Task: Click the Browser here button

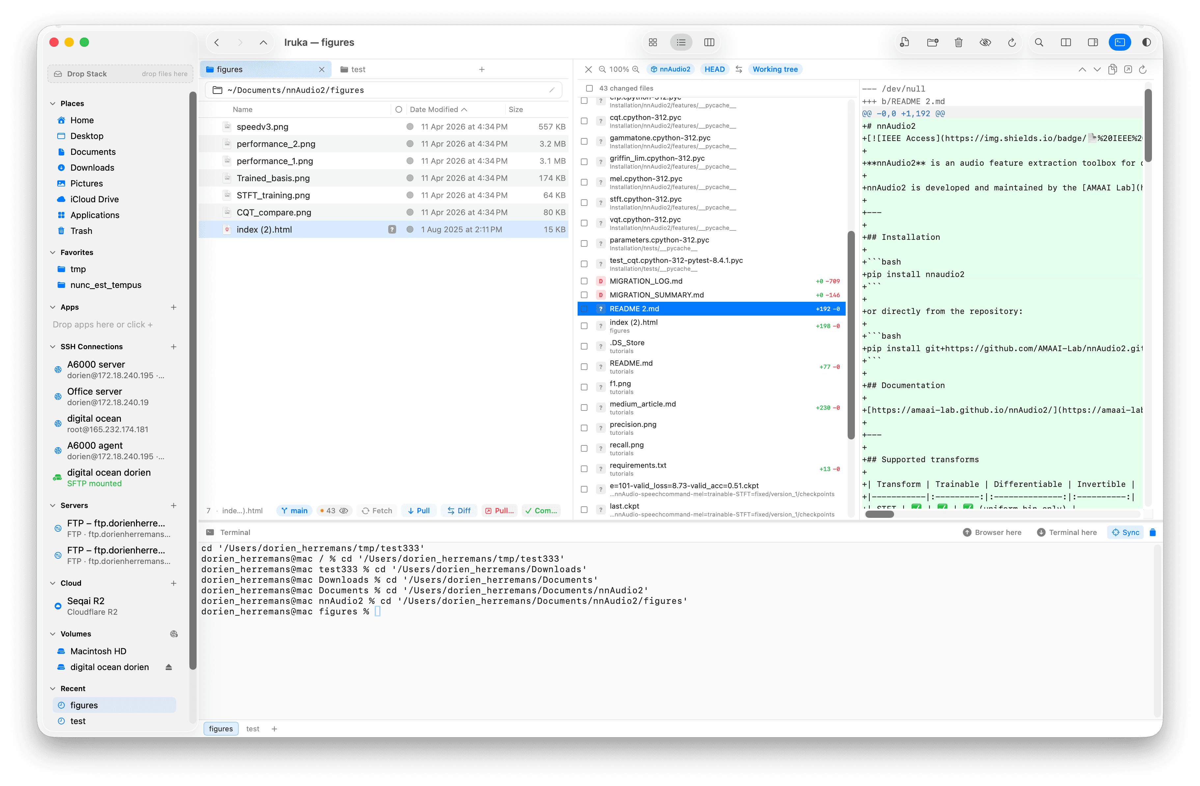Action: (x=992, y=532)
